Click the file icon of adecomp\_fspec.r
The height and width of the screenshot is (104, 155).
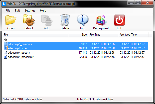[x=5, y=48]
